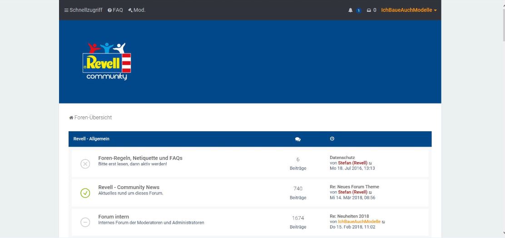Open the private messages inbox icon
This screenshot has height=238, width=505.
[x=369, y=10]
